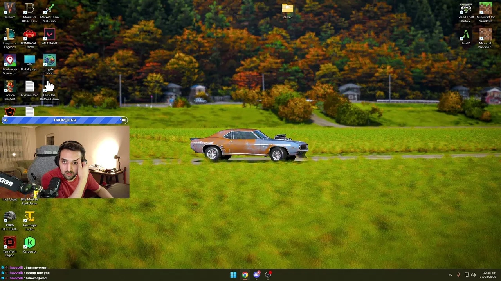Open the Windows Start menu
This screenshot has height=281, width=501.
[233, 275]
